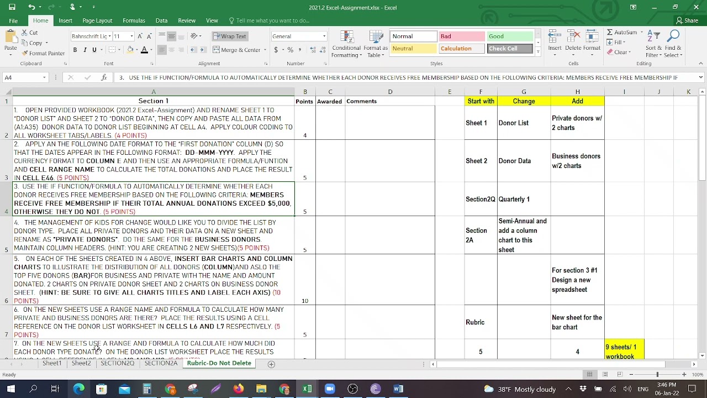Switch to Sheet1 worksheet tab
The width and height of the screenshot is (707, 398).
point(52,363)
